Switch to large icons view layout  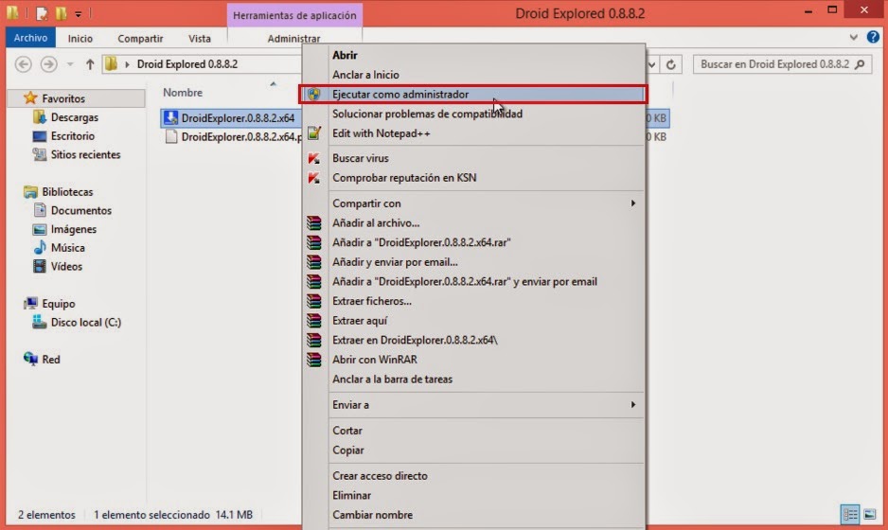click(870, 514)
